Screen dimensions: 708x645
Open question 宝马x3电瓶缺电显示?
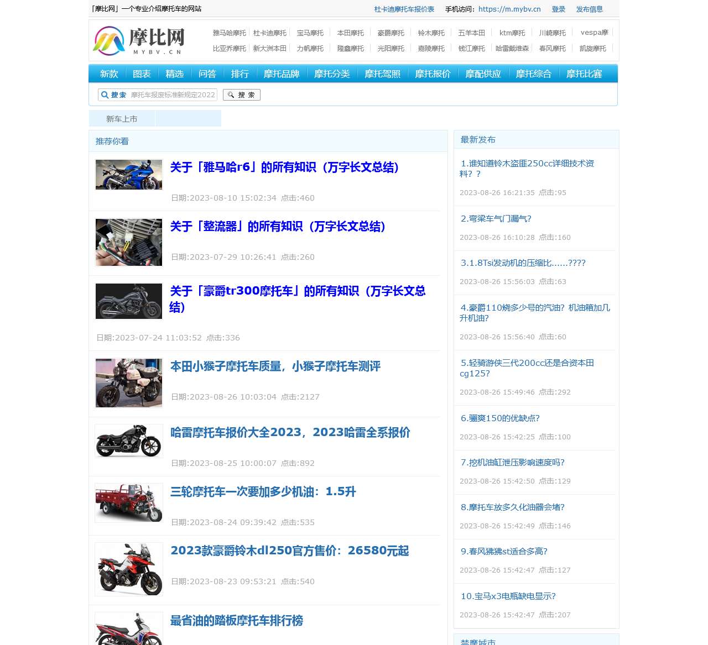click(508, 596)
